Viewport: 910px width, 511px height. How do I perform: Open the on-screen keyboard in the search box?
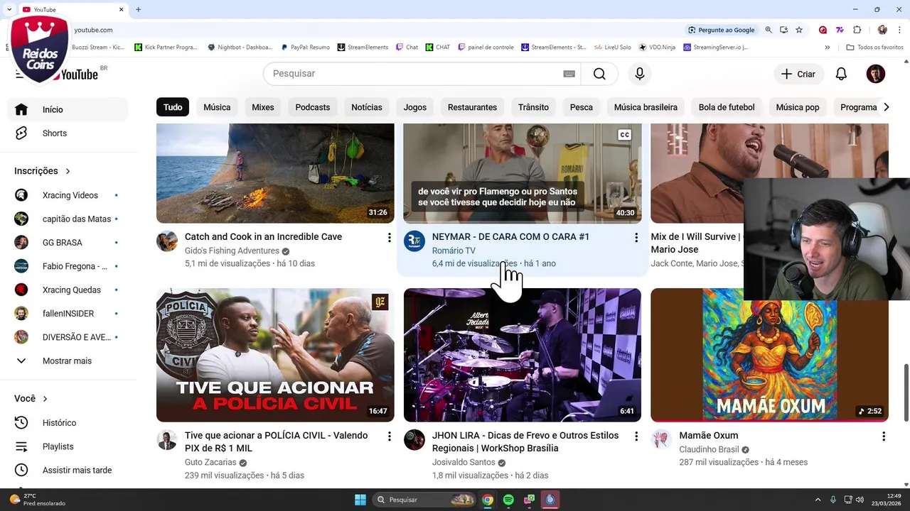point(569,74)
